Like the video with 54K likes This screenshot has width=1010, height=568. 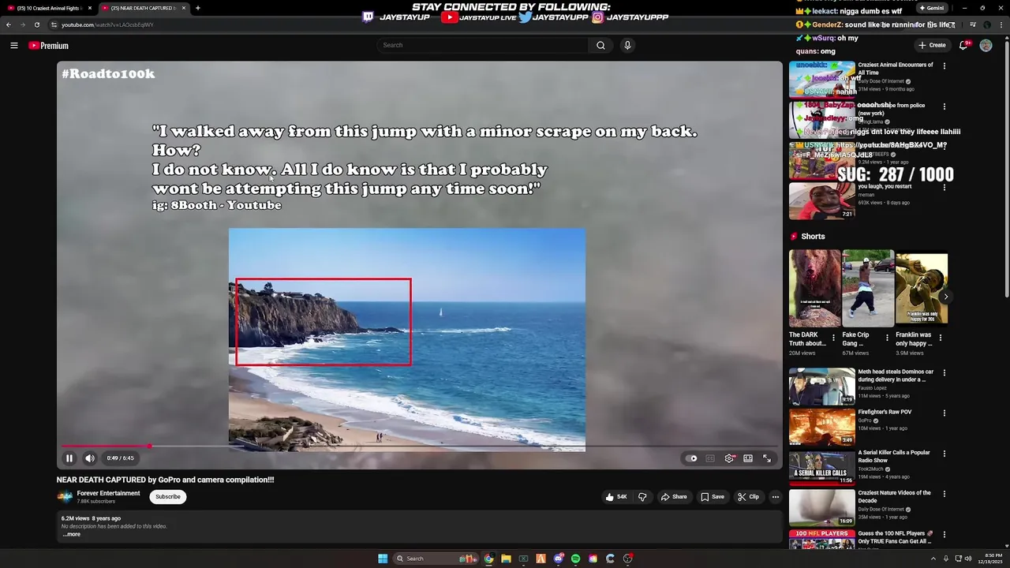(616, 497)
